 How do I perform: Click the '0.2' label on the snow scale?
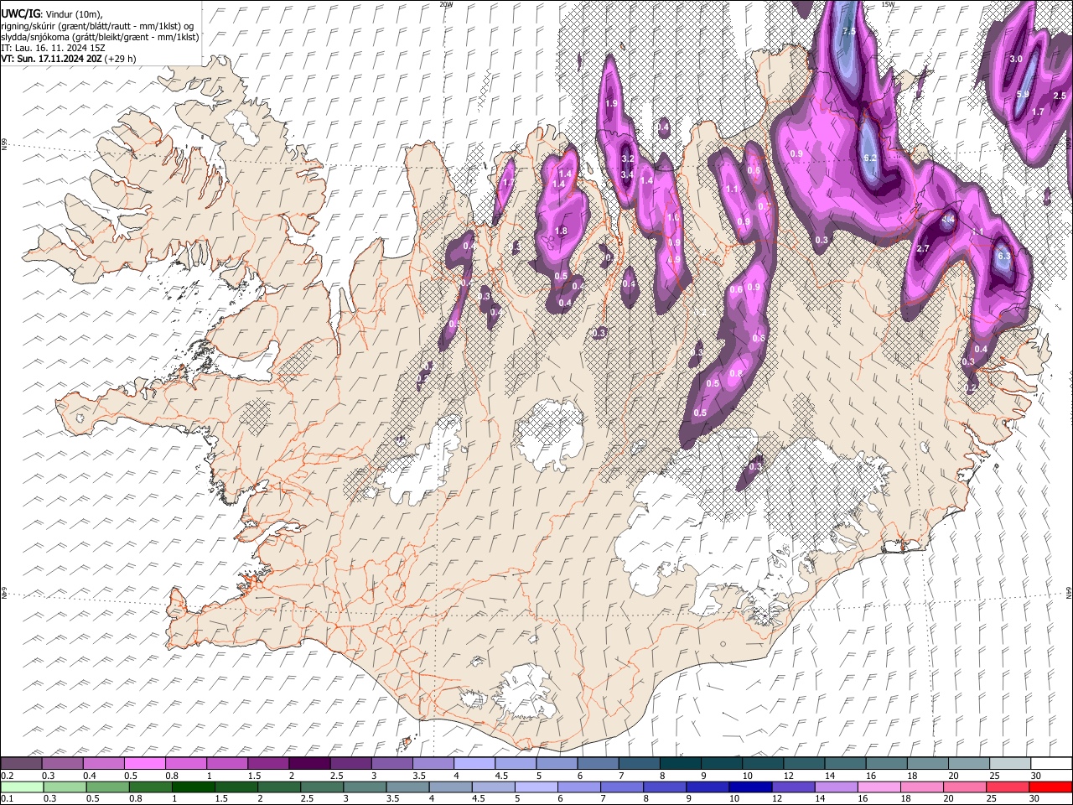7,776
